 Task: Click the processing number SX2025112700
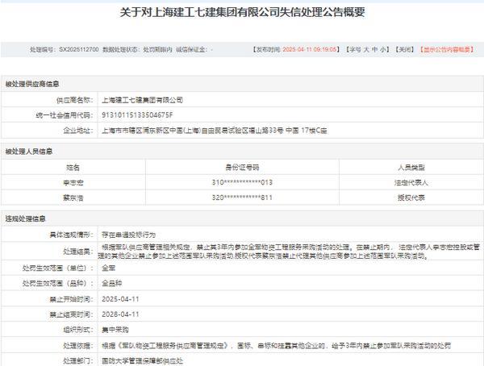click(x=79, y=49)
